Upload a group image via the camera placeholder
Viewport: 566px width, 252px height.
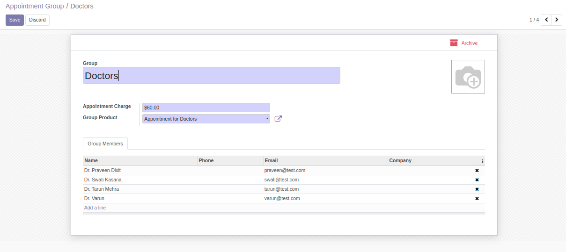(x=468, y=77)
